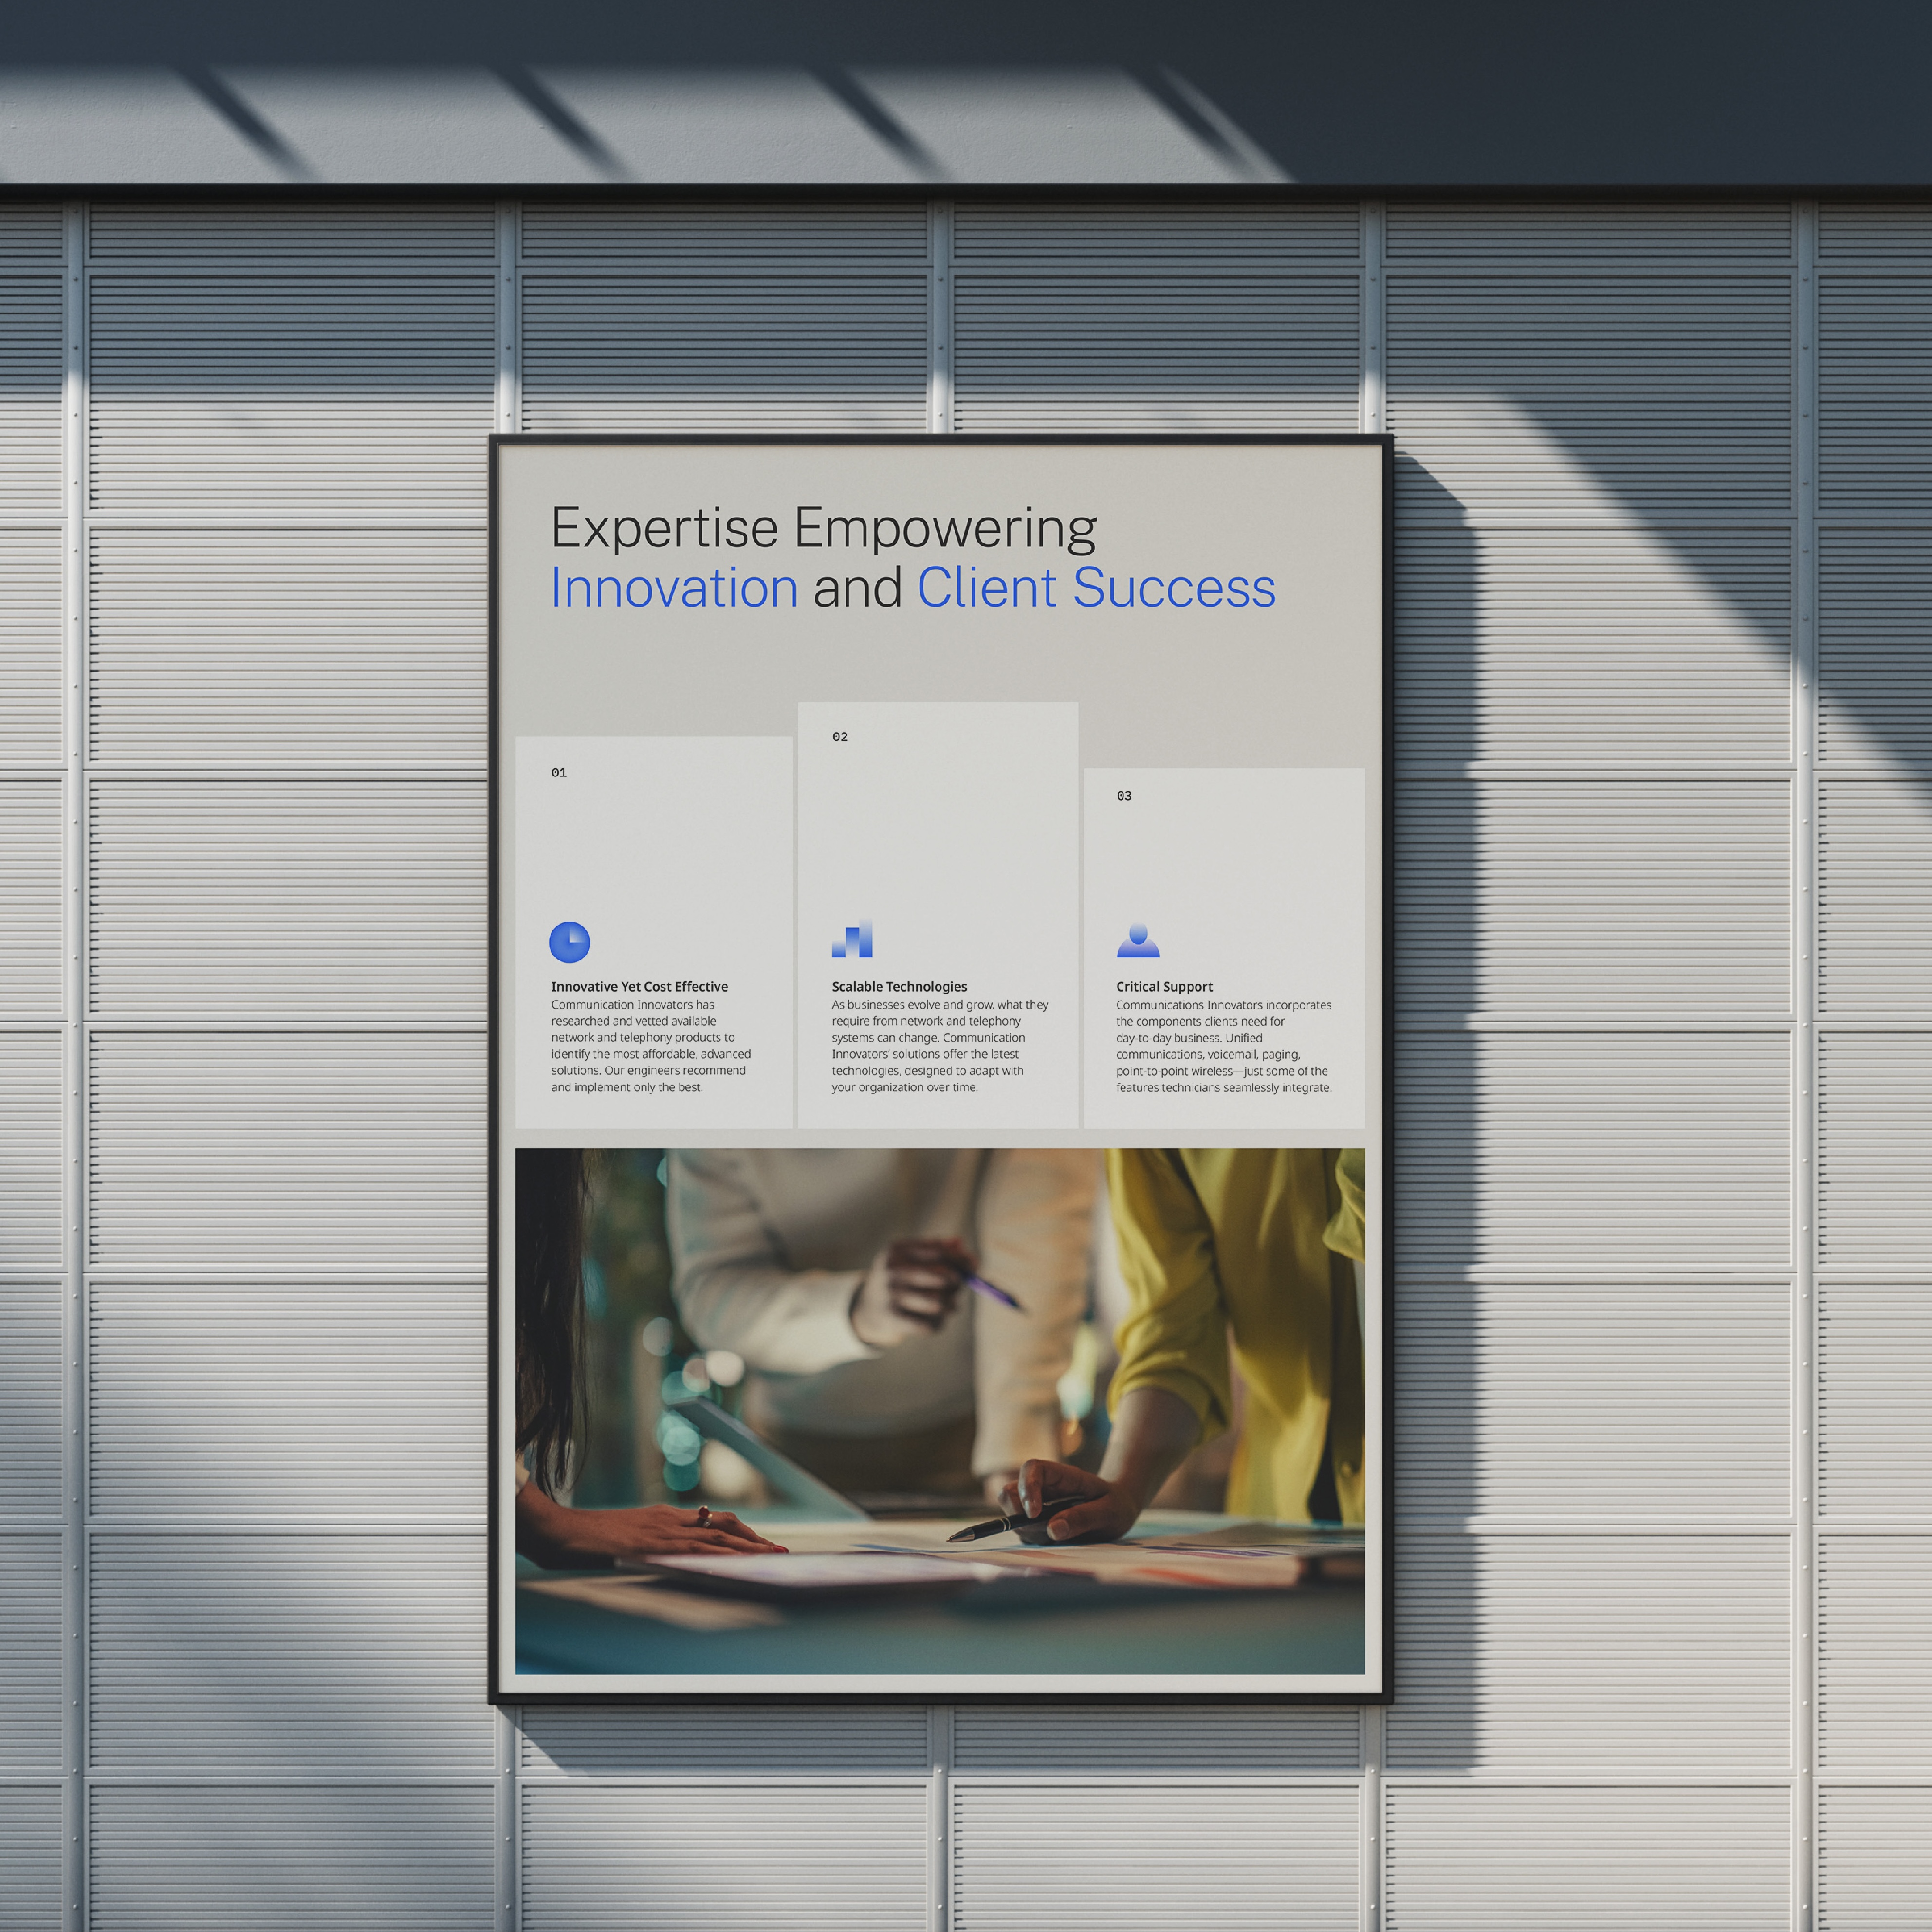Click the blue bar chart icon
Viewport: 1932px width, 1932px height.
coord(852,940)
